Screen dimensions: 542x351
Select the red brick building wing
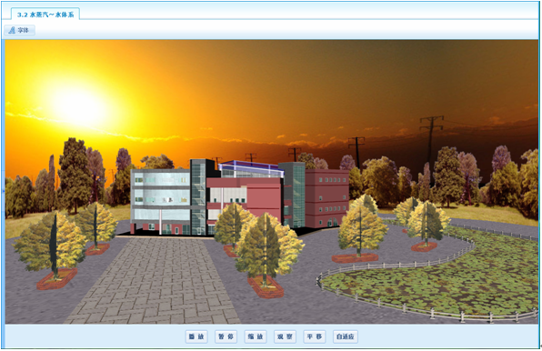pyautogui.click(x=326, y=198)
